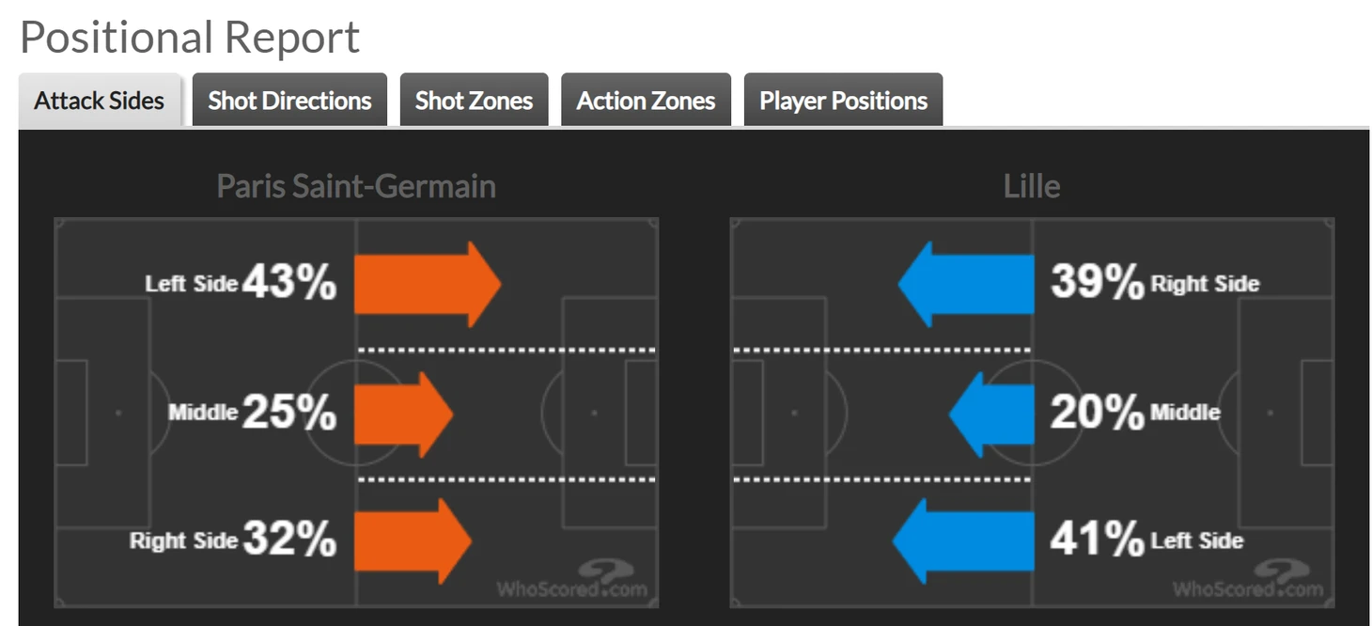The height and width of the screenshot is (626, 1372).
Task: Click Lille's blue left side arrow
Action: [x=963, y=541]
